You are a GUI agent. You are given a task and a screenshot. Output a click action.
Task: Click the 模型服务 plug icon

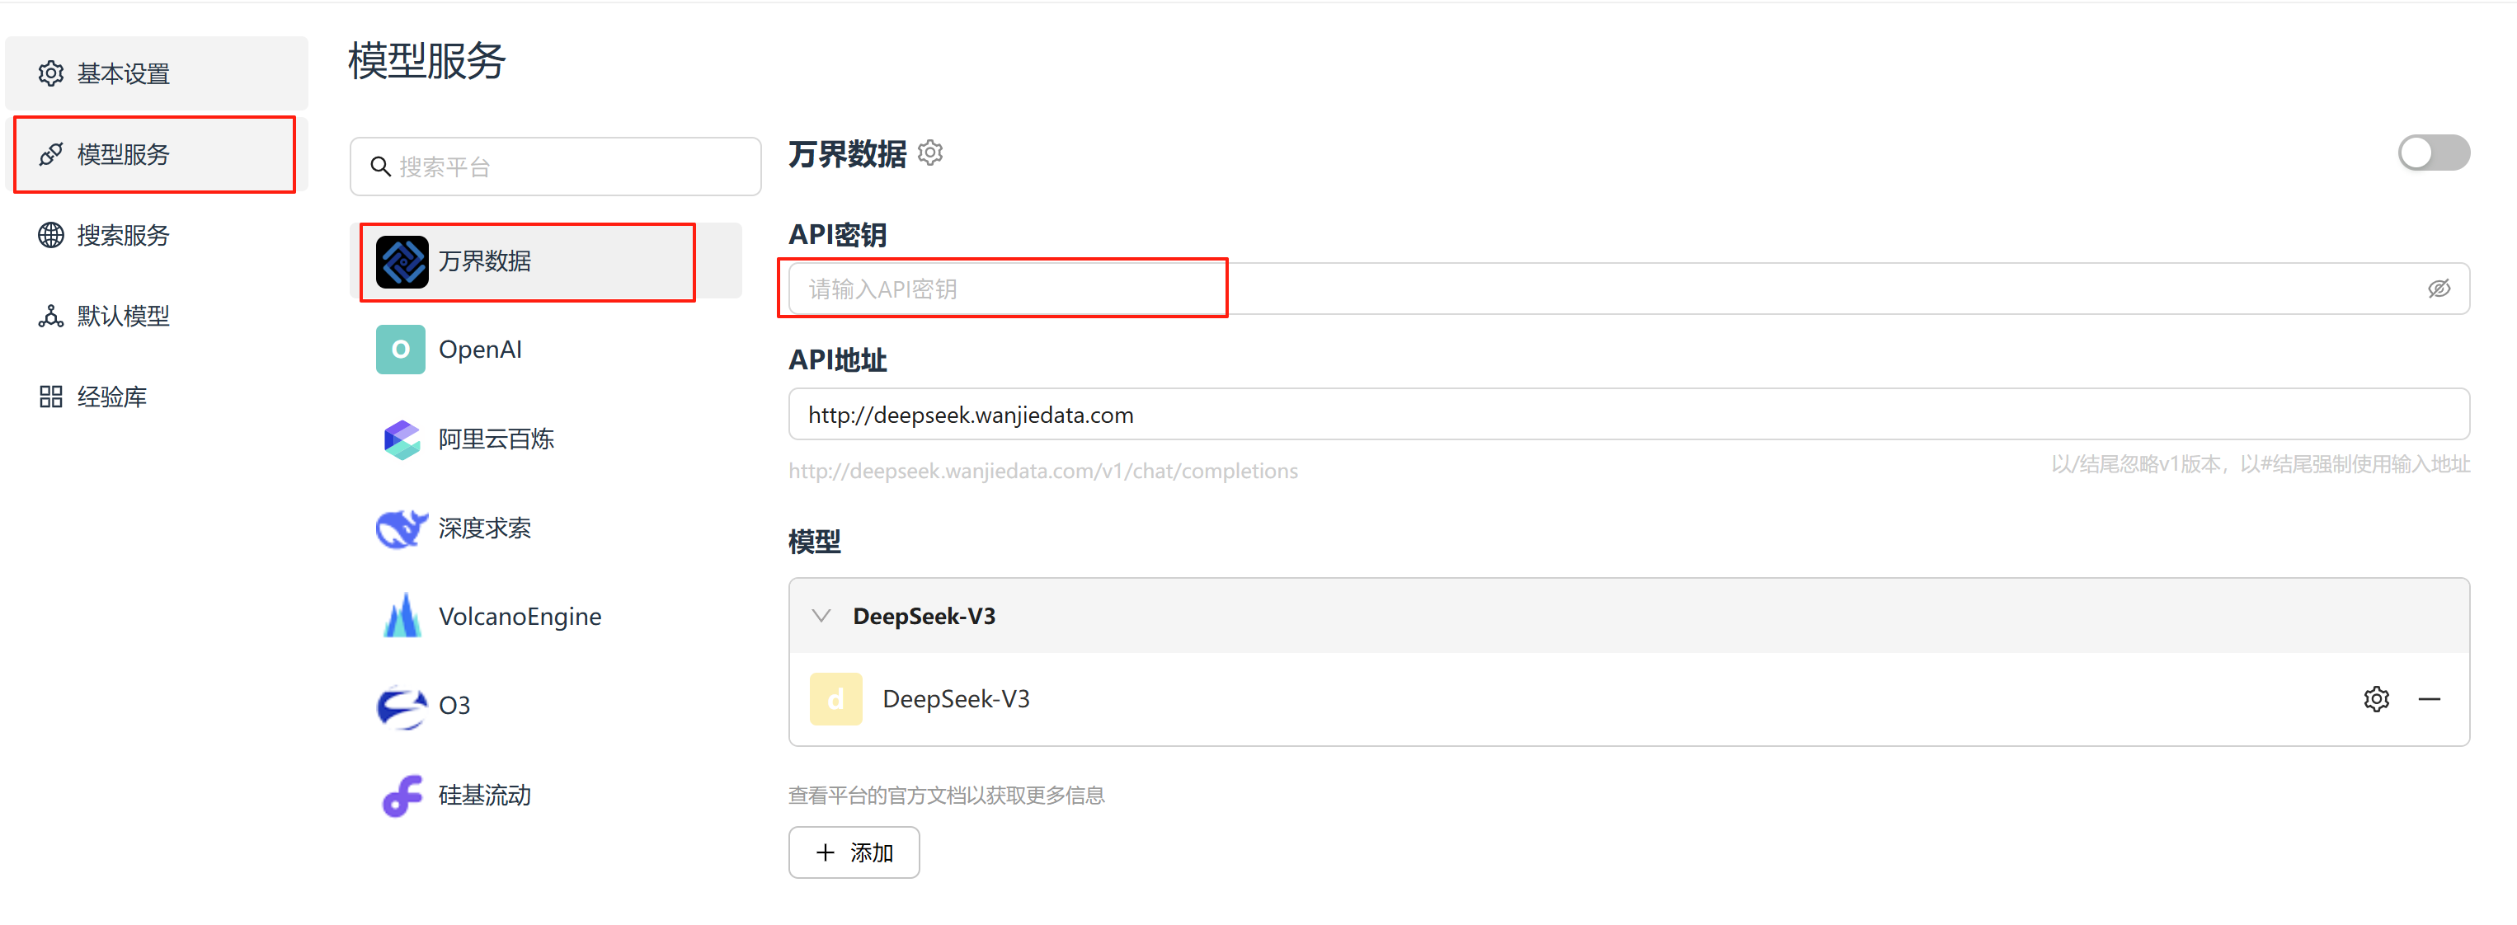pos(51,154)
